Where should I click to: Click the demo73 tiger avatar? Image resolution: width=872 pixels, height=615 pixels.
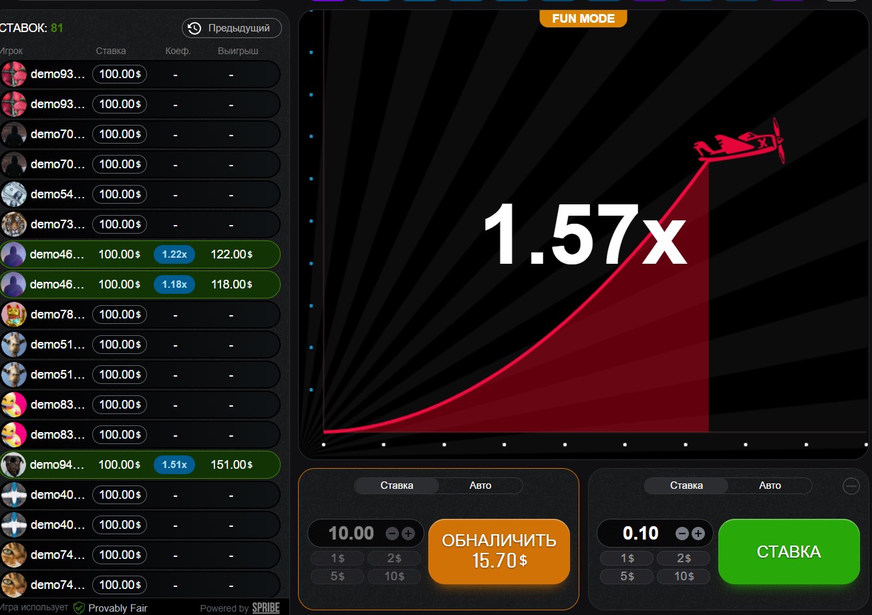(x=14, y=224)
